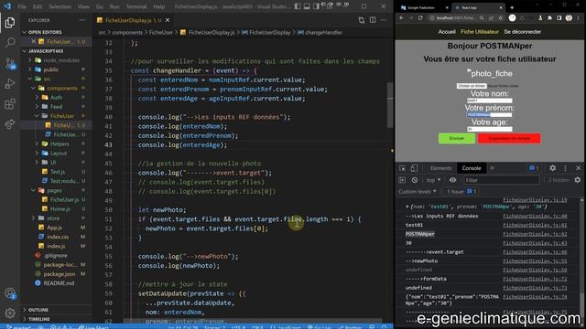586x329 pixels.
Task: Open package.json in the file explorer
Action: pyautogui.click(x=59, y=274)
